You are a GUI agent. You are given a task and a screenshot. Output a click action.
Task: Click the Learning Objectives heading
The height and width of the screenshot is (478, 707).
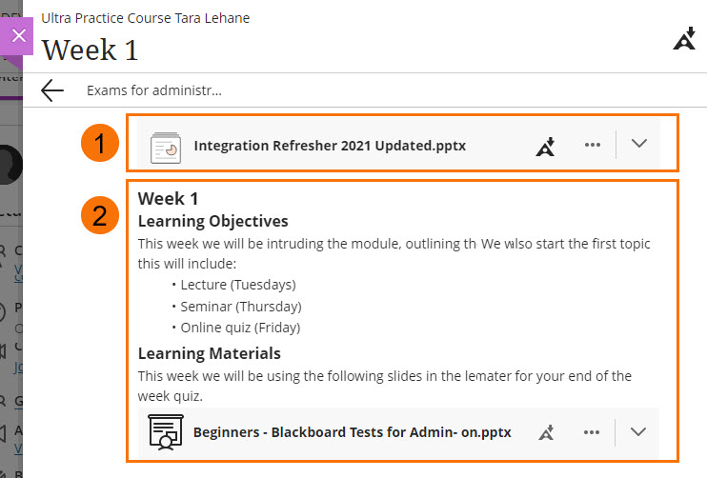pyautogui.click(x=212, y=222)
